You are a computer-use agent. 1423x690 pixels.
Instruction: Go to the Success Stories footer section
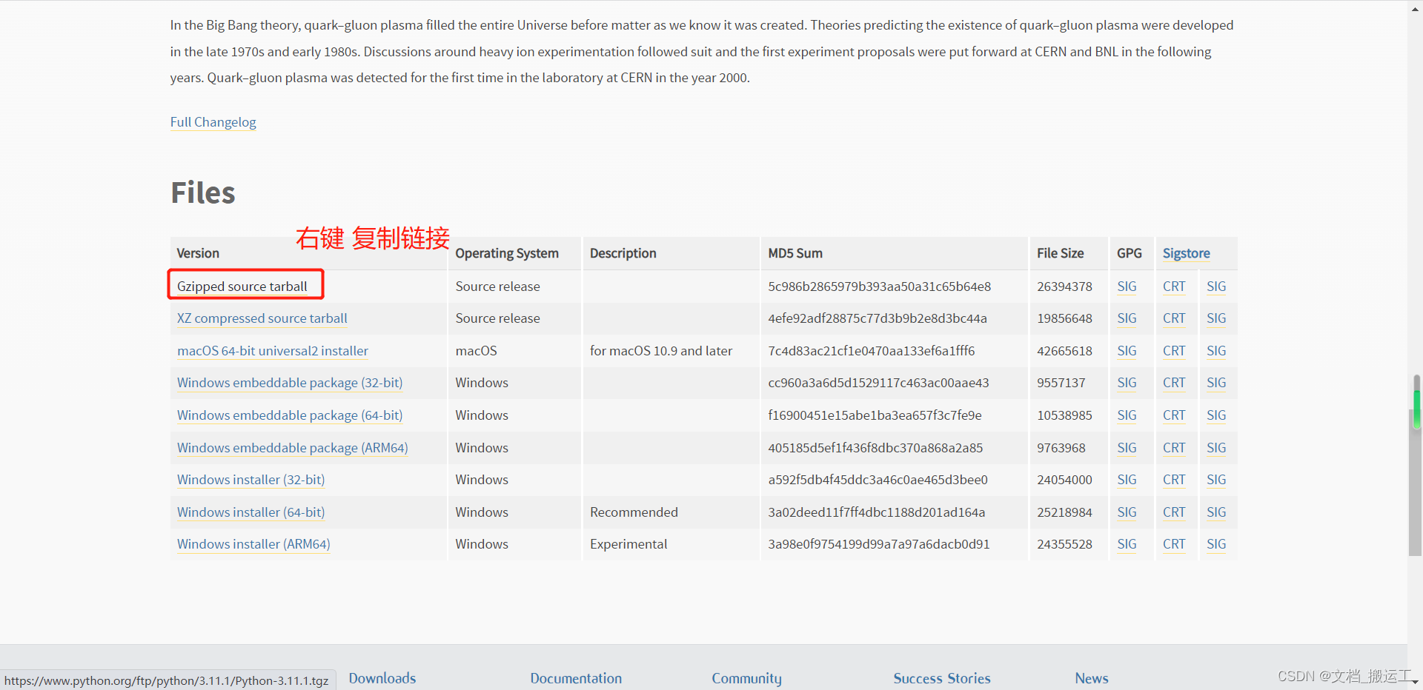tap(941, 678)
